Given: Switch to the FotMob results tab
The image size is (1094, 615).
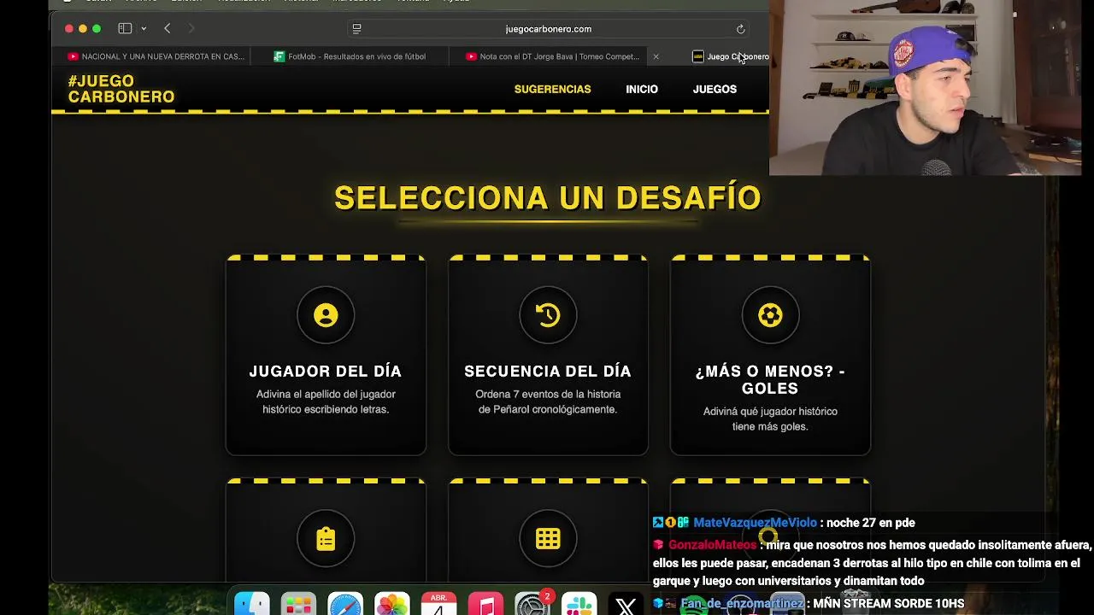Looking at the screenshot, I should pos(350,56).
